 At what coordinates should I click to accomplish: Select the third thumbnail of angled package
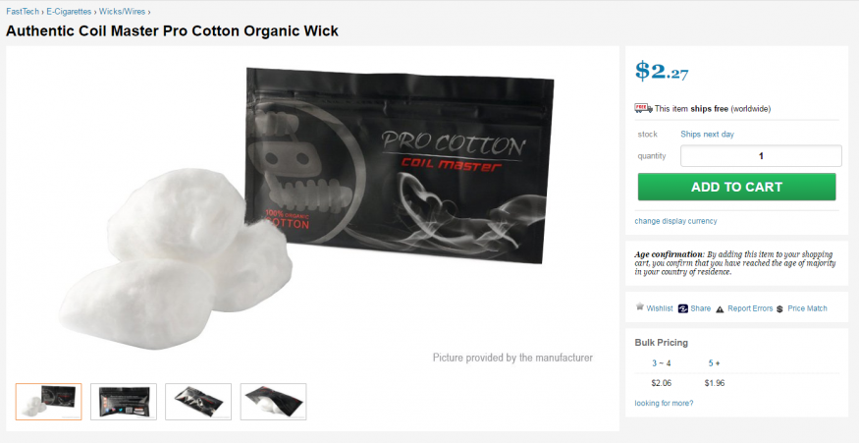pyautogui.click(x=198, y=402)
